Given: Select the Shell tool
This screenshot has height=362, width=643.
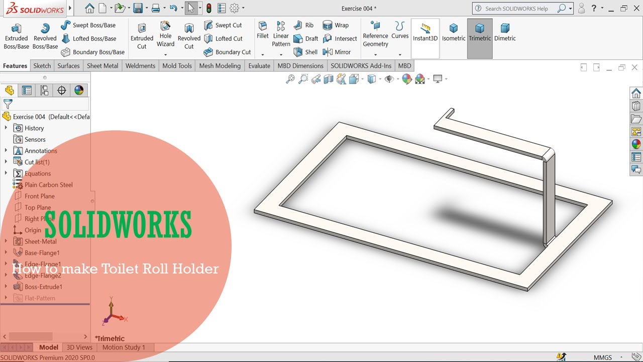Looking at the screenshot, I should [305, 52].
